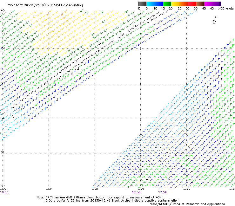
Task: Click the tiny island outline above the larger island
Action: 216,17
